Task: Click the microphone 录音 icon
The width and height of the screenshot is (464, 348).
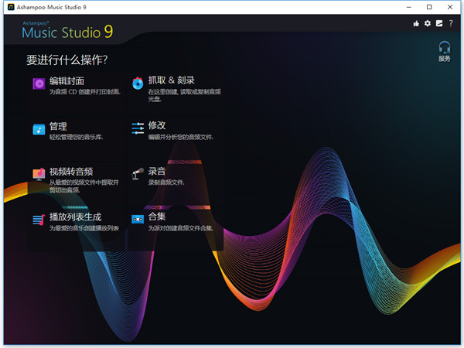Action: tap(138, 174)
